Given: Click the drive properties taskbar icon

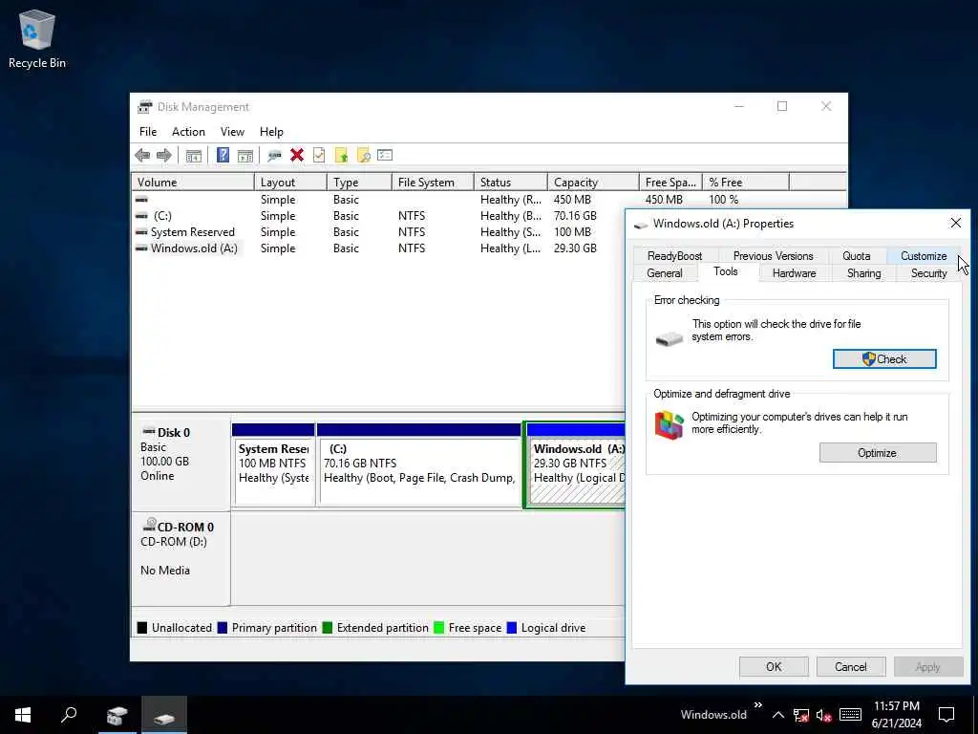Looking at the screenshot, I should click(x=164, y=715).
